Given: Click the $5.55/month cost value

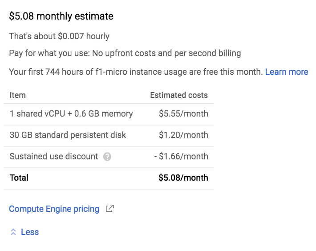Looking at the screenshot, I should (183, 113).
